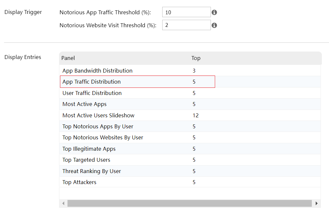Click Top value 12 for Users Slideshow
This screenshot has width=329, height=210.
[195, 115]
